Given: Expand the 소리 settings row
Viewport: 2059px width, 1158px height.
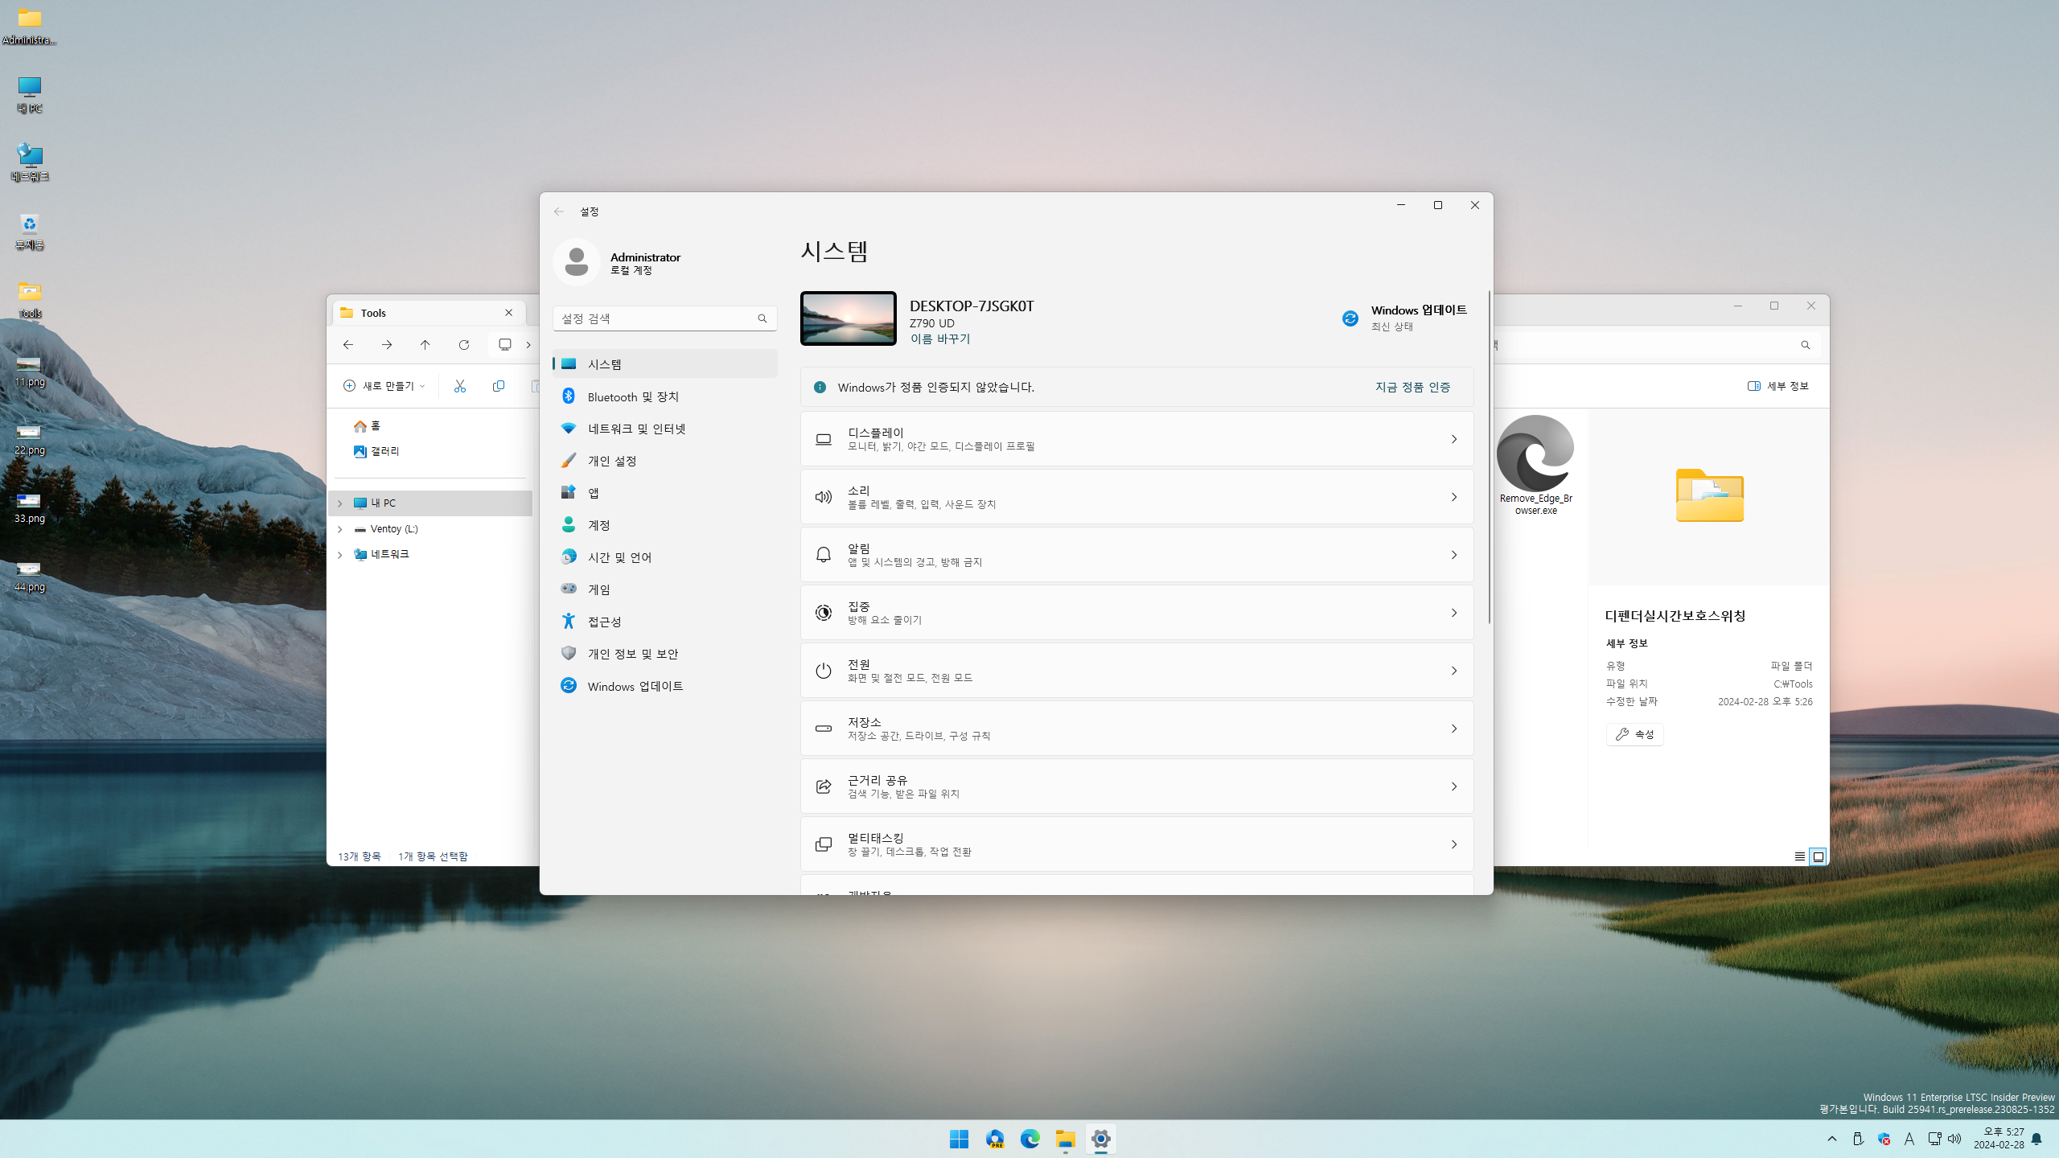Looking at the screenshot, I should tap(1136, 497).
